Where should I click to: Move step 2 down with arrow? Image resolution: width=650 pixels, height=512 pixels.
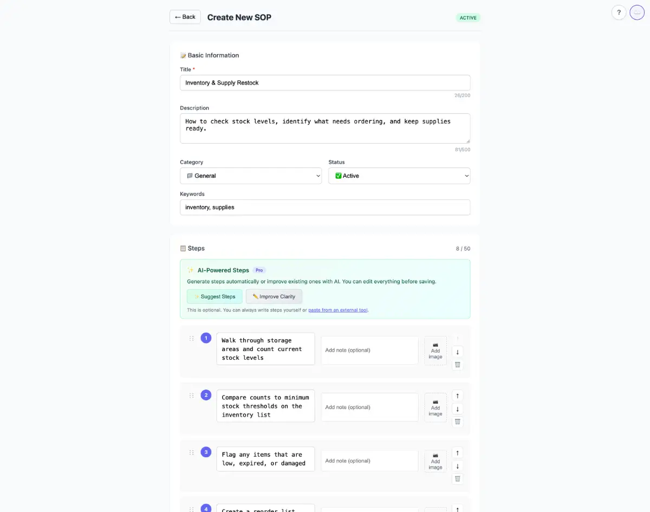(x=458, y=409)
